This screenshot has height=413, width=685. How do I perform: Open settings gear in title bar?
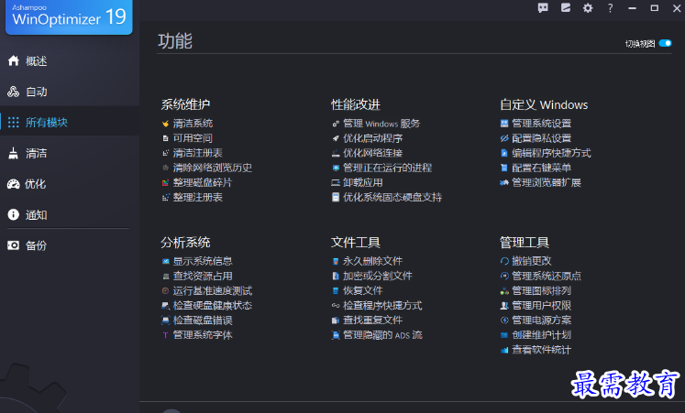point(588,8)
